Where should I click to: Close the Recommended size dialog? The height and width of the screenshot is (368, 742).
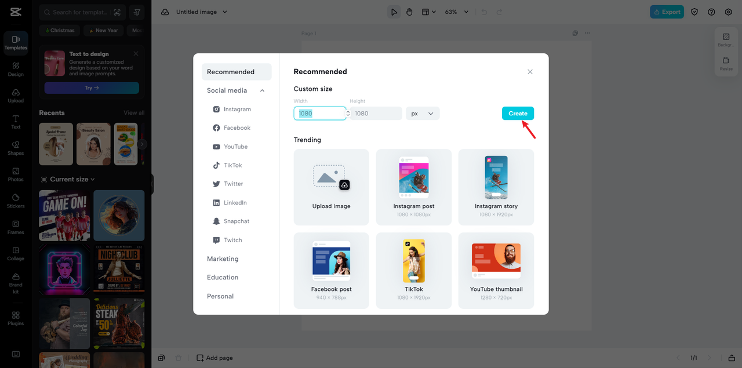click(530, 72)
